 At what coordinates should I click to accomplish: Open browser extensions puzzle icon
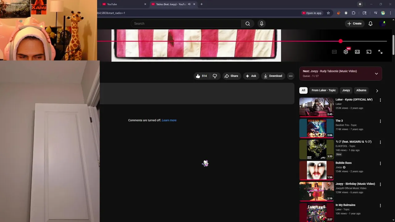(x=354, y=13)
